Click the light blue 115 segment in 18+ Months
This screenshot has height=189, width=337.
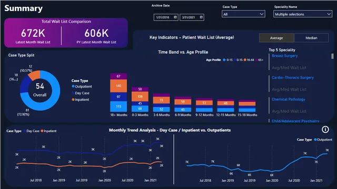click(118, 107)
